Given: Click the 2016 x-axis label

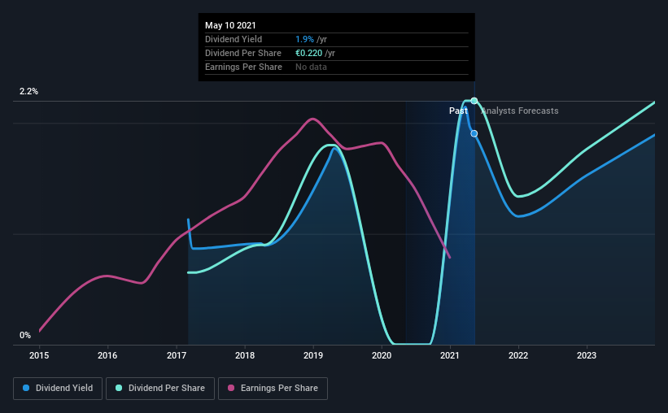Looking at the screenshot, I should click(x=107, y=355).
